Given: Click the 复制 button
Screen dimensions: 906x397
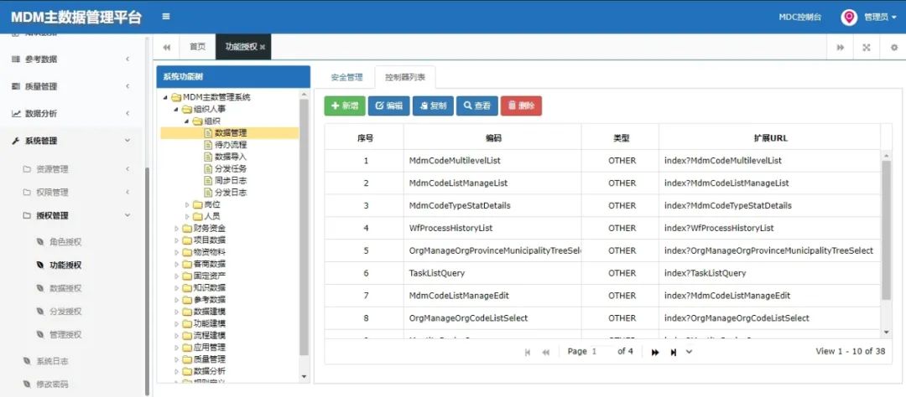Looking at the screenshot, I should click(x=433, y=106).
